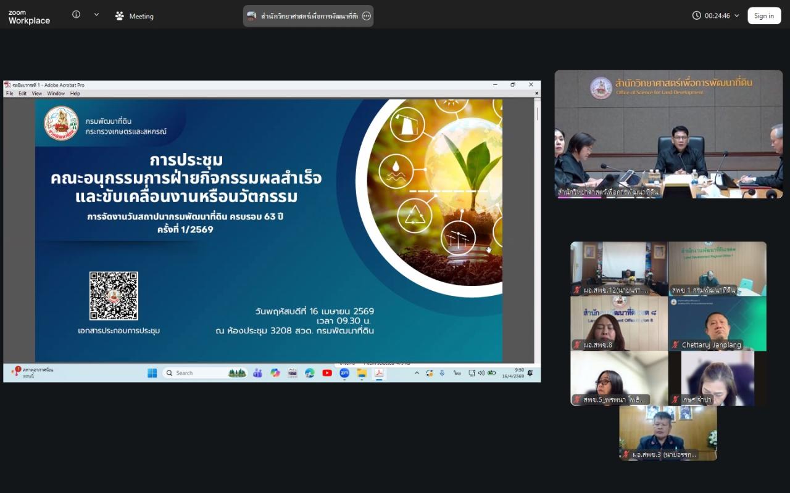Open the weather widget in shared taskbar

(x=31, y=372)
